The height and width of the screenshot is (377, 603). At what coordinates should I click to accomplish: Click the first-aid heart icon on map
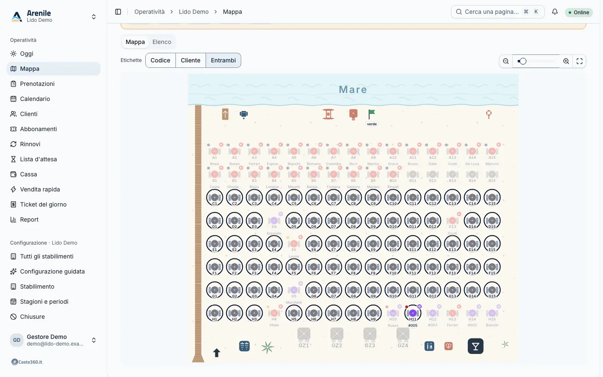448,346
